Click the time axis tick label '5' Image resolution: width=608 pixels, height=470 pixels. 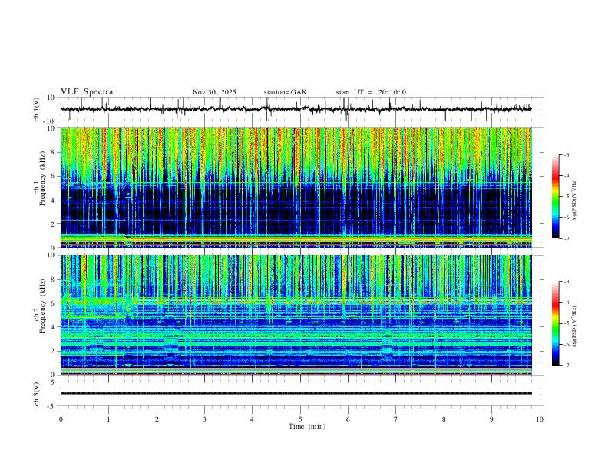[300, 419]
